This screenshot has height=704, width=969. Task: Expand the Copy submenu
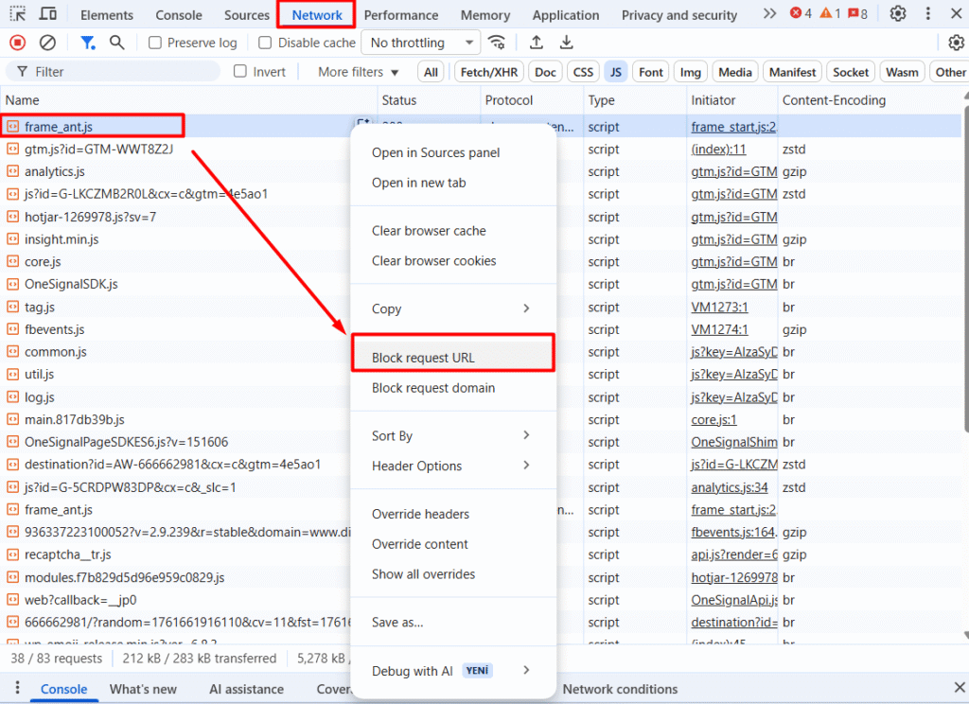(451, 308)
